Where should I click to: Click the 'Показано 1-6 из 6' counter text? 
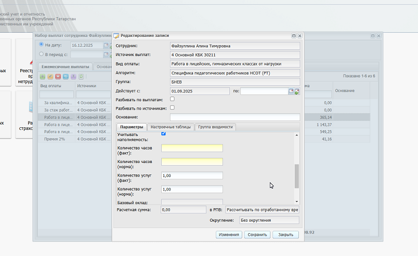click(359, 76)
